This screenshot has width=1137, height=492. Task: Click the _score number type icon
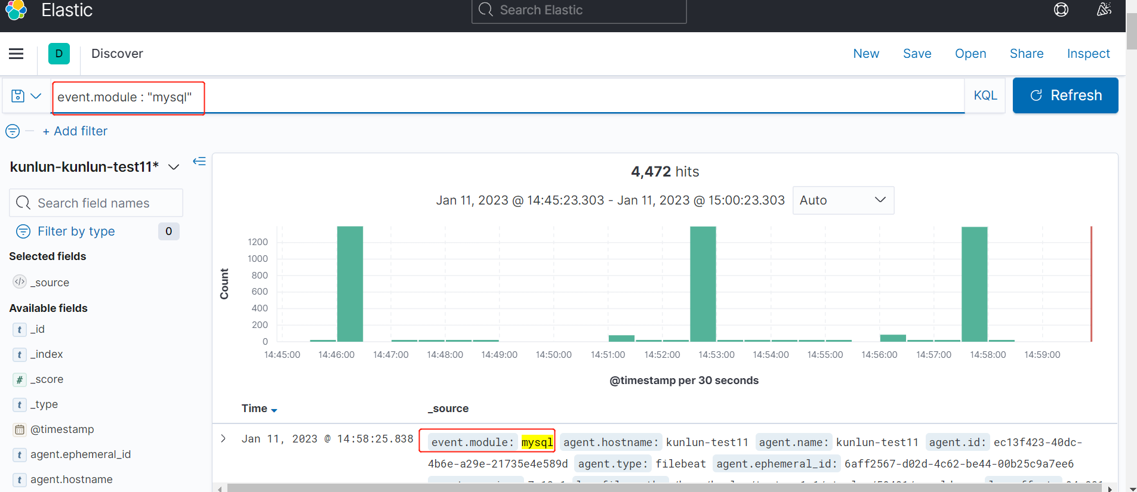[x=20, y=379]
